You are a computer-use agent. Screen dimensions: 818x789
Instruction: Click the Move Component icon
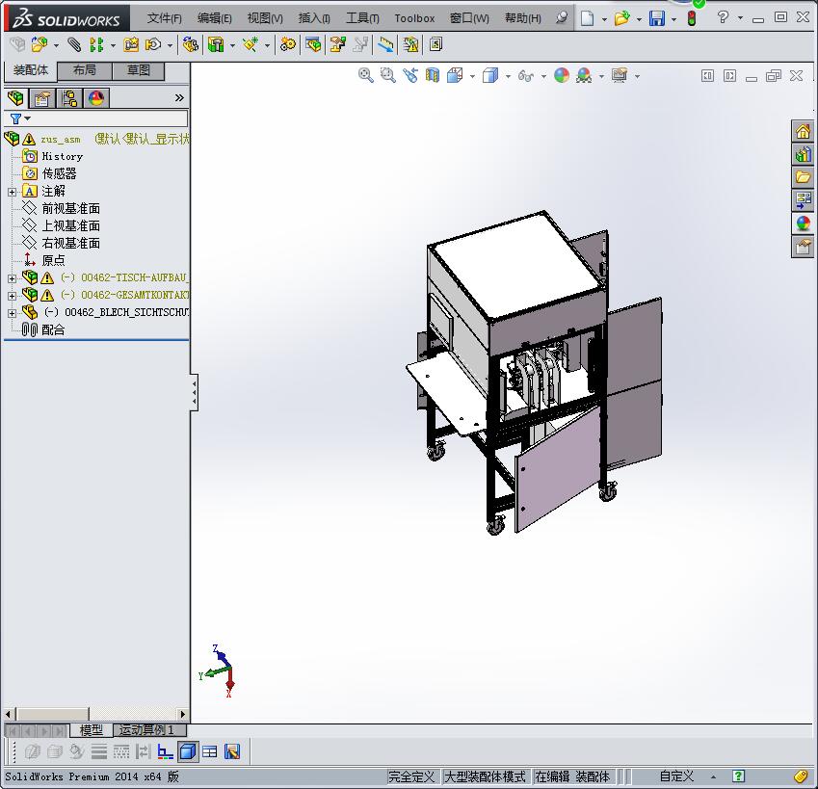pos(153,45)
